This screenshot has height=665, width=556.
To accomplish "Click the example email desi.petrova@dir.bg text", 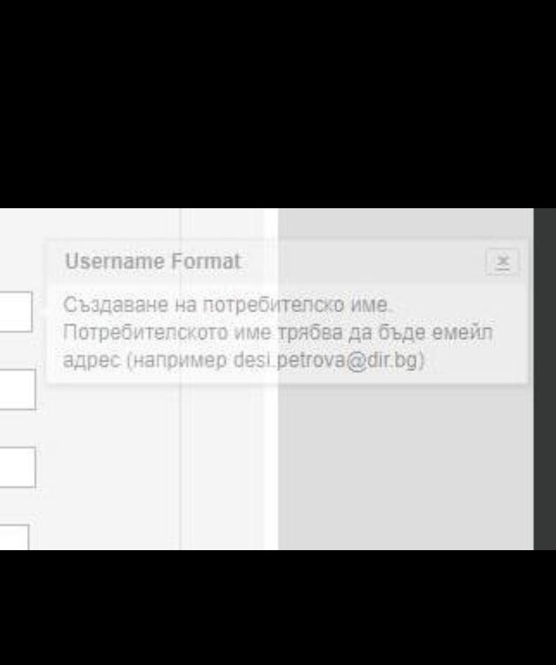I will click(x=326, y=361).
